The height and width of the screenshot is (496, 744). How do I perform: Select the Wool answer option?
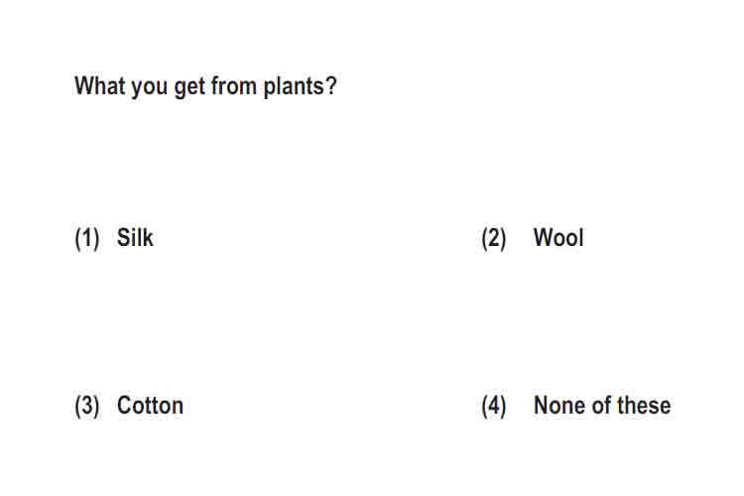[x=558, y=237]
